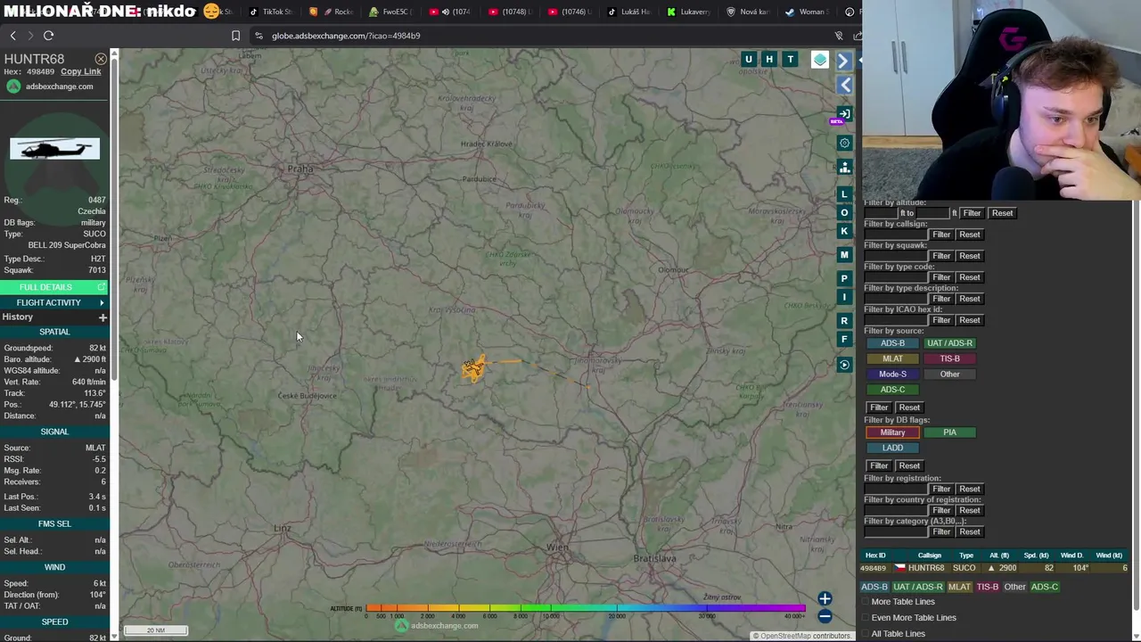The width and height of the screenshot is (1141, 642).
Task: Toggle the M map button
Action: (844, 255)
